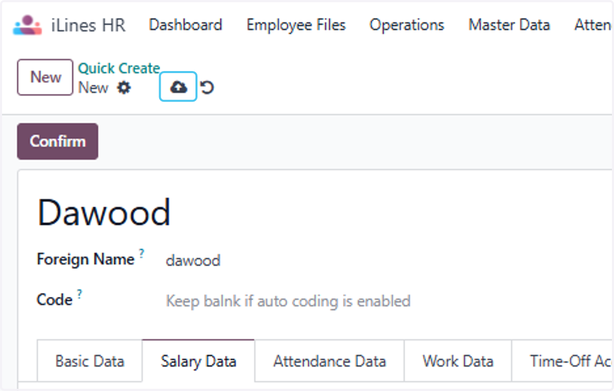Show the Foreign Name help tooltip question mark
Viewport: 614px width, 391px height.
142,253
